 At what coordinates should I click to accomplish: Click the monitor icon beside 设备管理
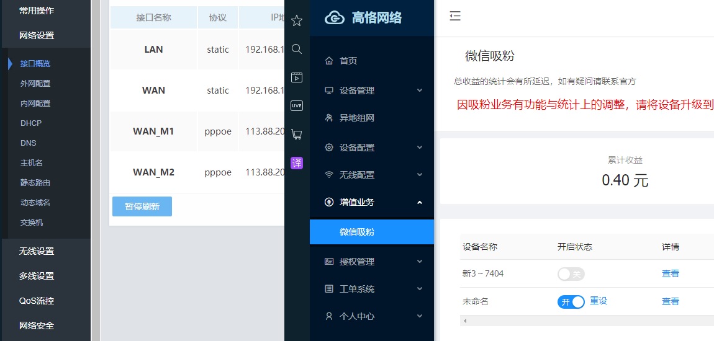click(329, 91)
